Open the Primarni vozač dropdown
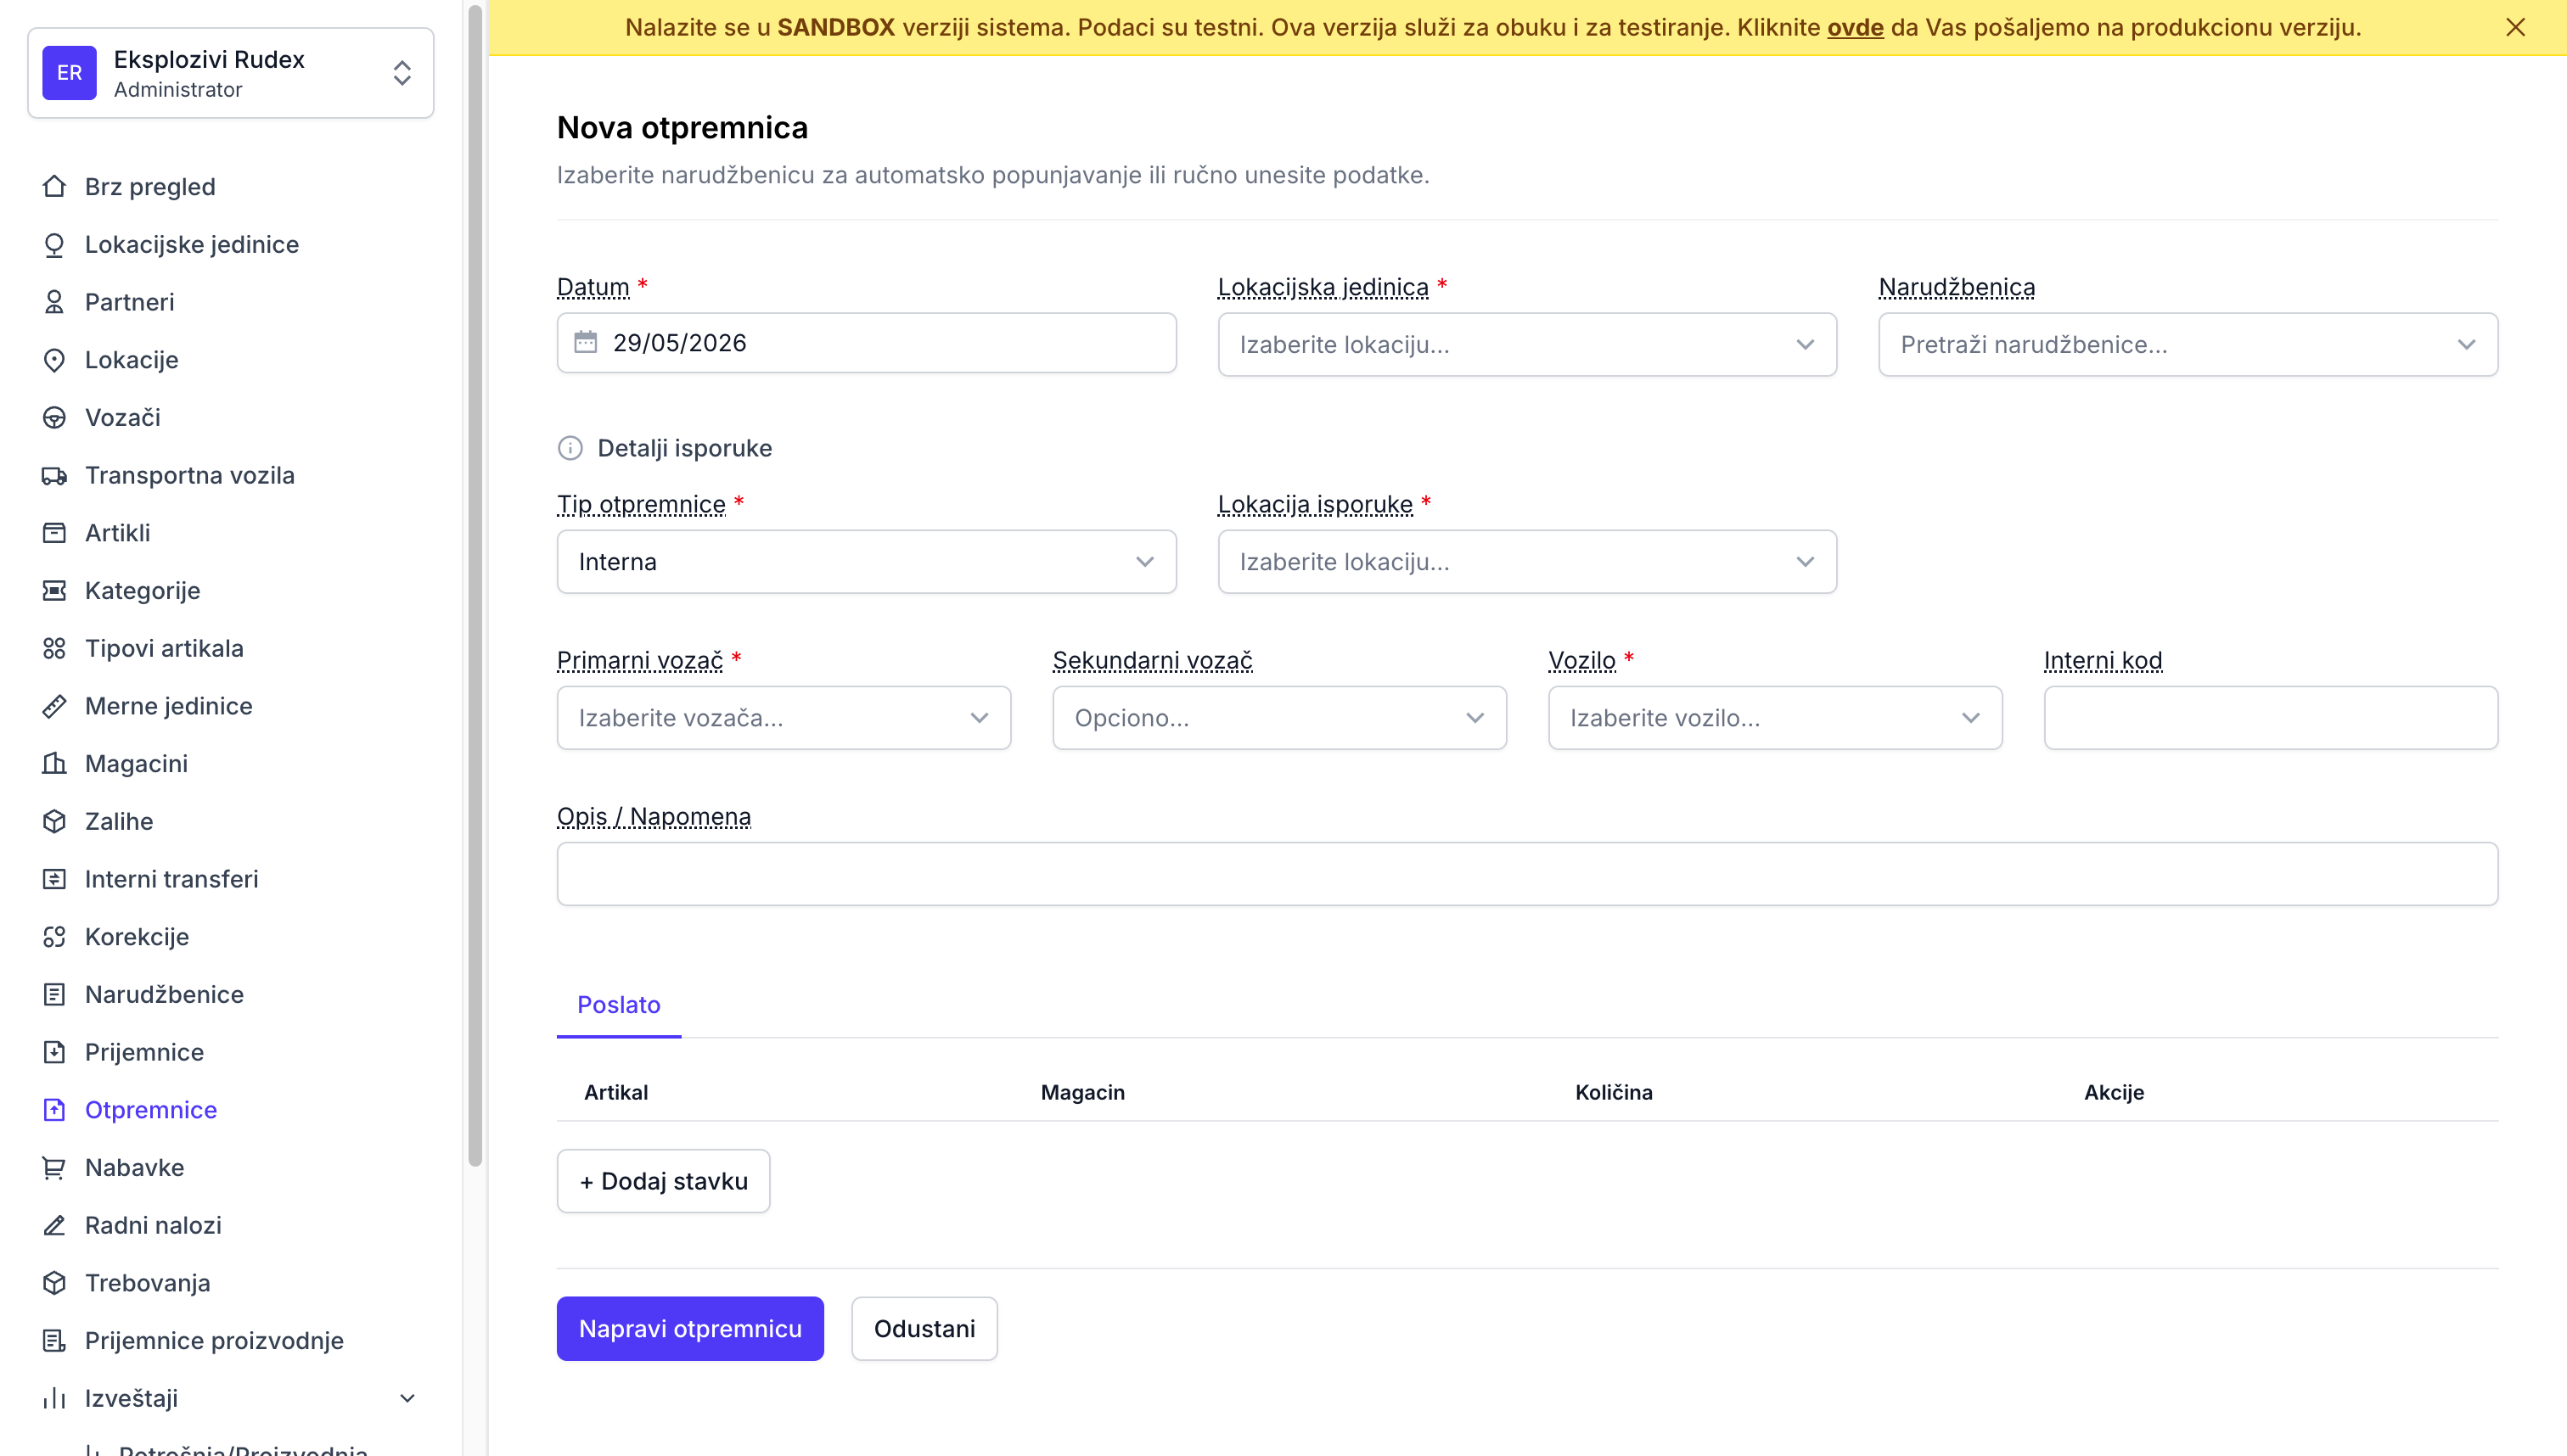 [x=784, y=718]
